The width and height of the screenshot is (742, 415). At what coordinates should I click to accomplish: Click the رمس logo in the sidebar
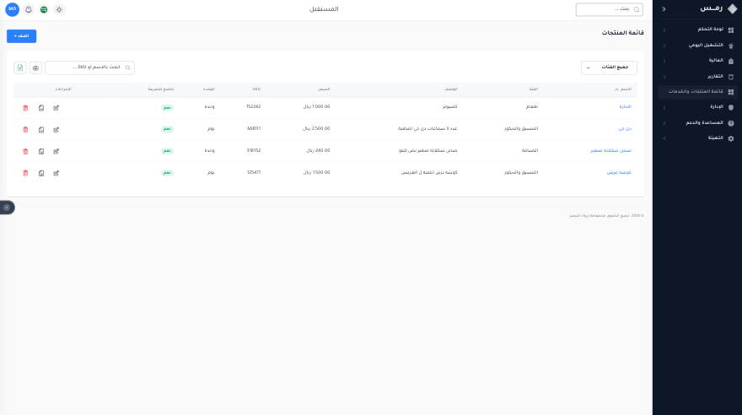[x=718, y=8]
